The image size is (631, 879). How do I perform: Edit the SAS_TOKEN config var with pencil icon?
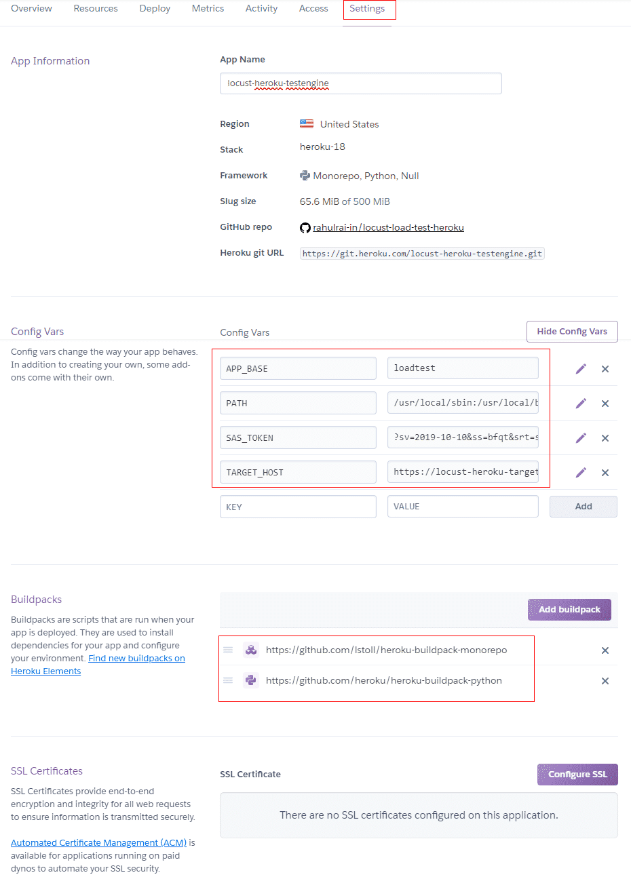(x=581, y=438)
